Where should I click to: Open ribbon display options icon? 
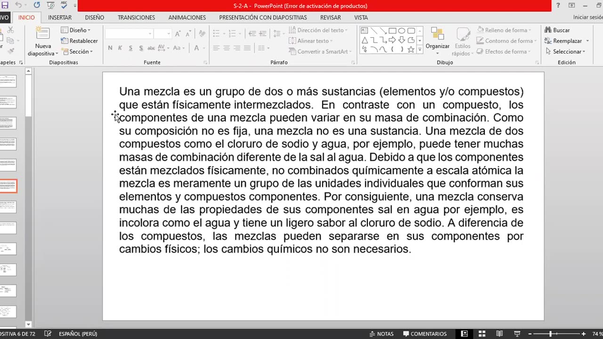point(571,6)
